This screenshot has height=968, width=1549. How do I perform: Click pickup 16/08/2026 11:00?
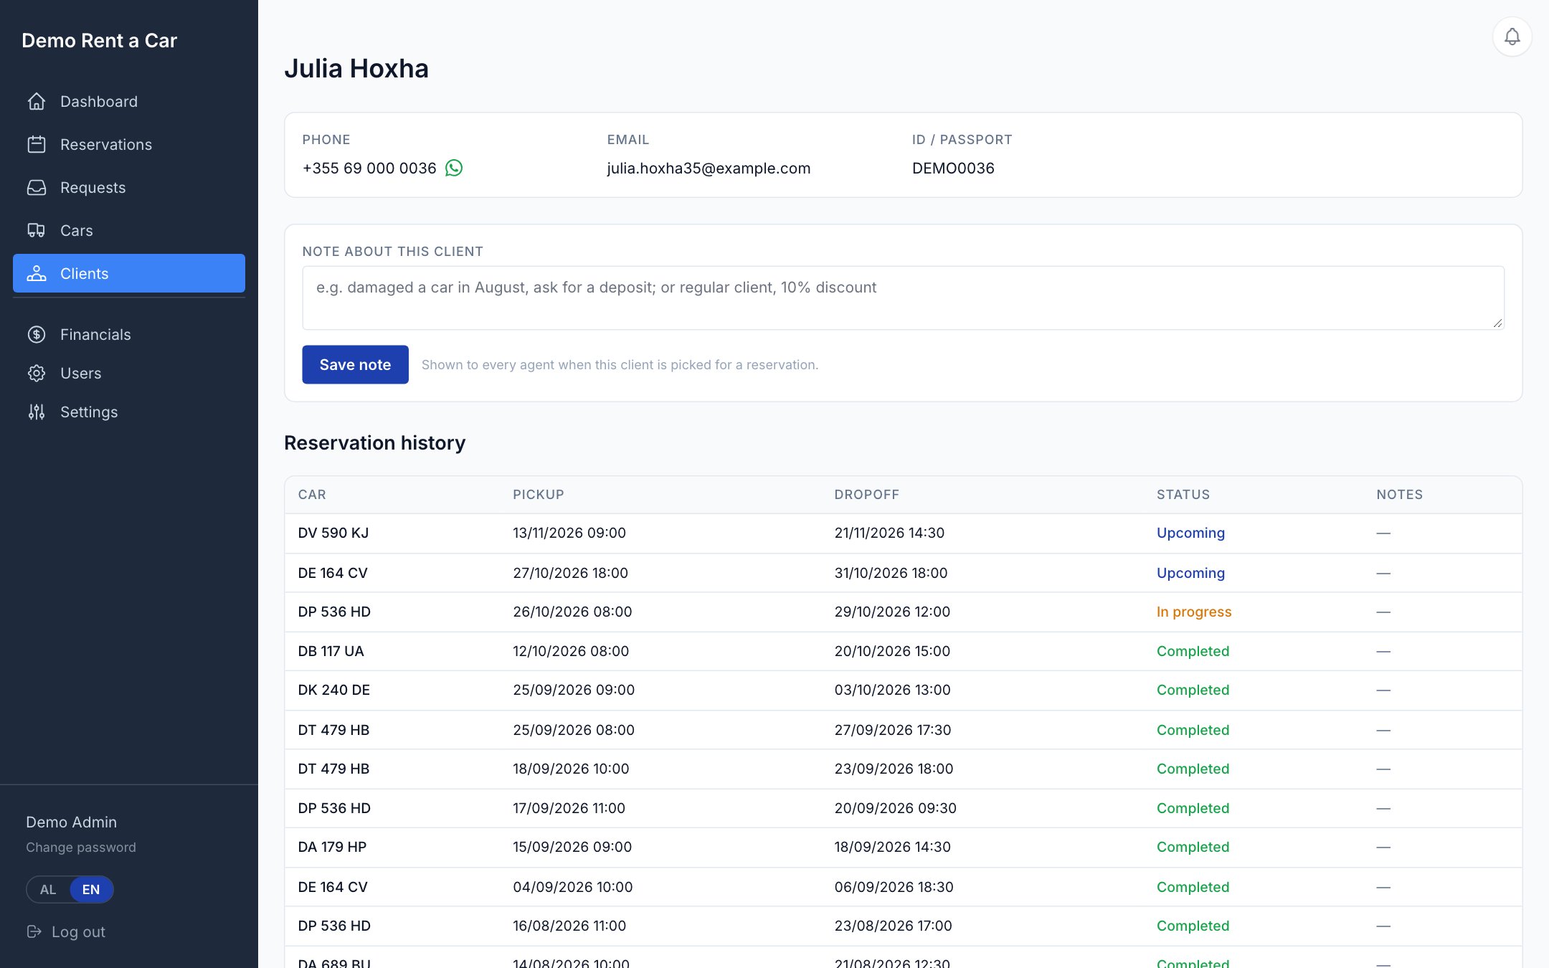569,926
